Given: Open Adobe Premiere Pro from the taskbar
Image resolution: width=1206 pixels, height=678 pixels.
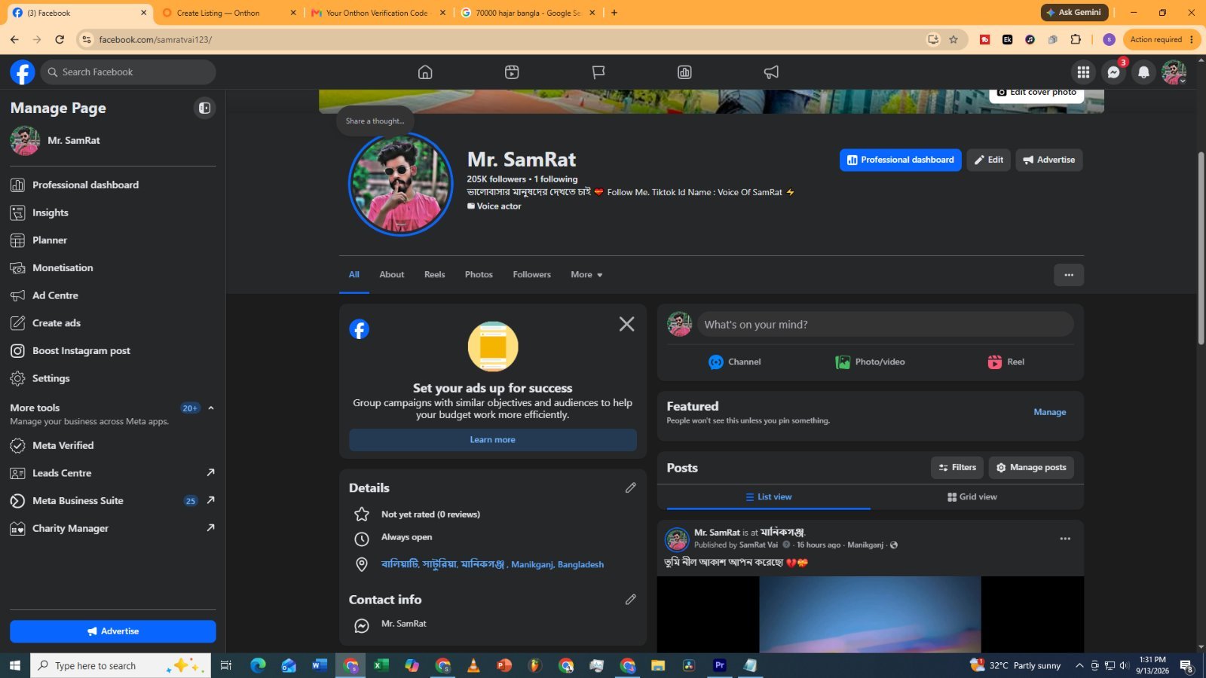Looking at the screenshot, I should click(720, 665).
